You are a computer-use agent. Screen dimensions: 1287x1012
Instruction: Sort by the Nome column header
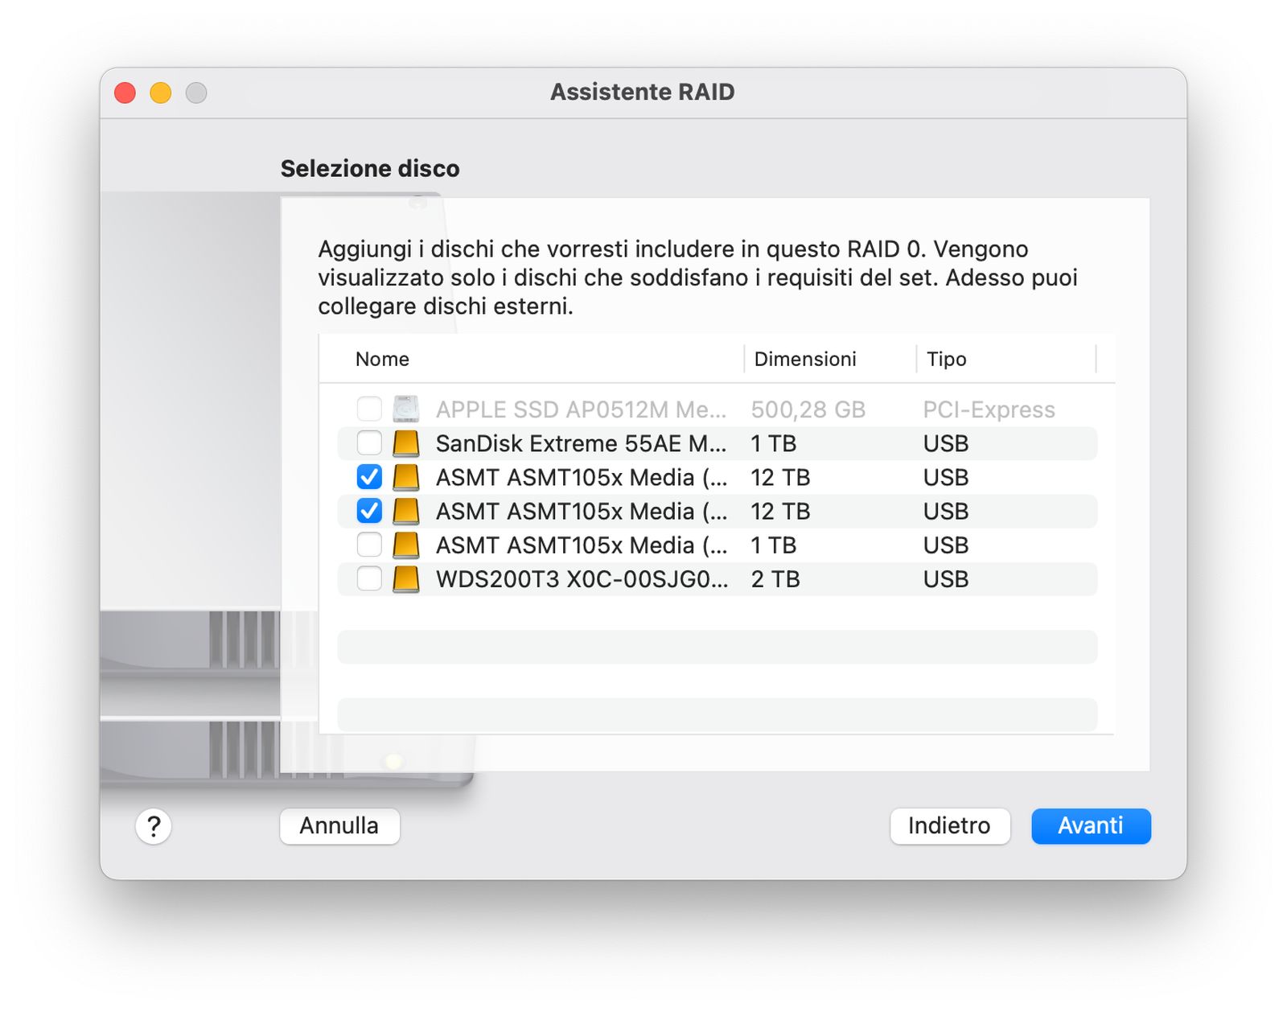click(382, 359)
